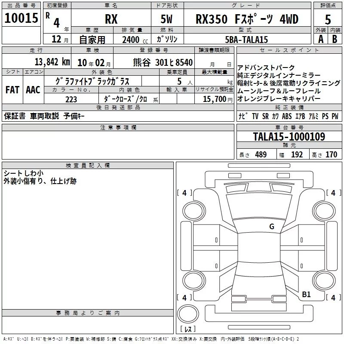Click genuine equipment code PW
Viewport: 344px width, 344px height.
pyautogui.click(x=335, y=116)
